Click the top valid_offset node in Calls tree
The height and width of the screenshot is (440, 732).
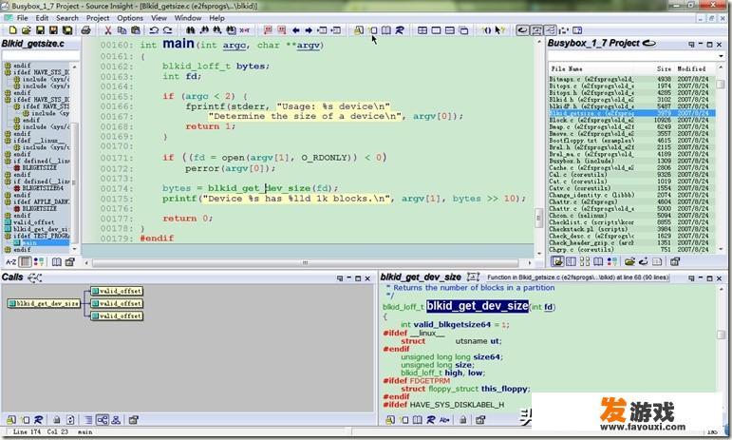117,291
